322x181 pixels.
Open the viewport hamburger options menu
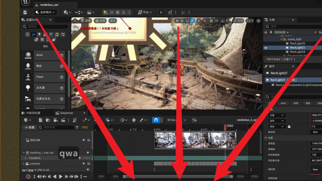(75, 21)
